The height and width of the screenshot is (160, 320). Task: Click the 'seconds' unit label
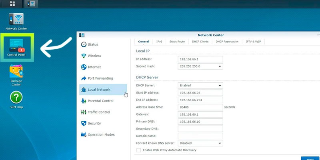pyautogui.click(x=230, y=107)
